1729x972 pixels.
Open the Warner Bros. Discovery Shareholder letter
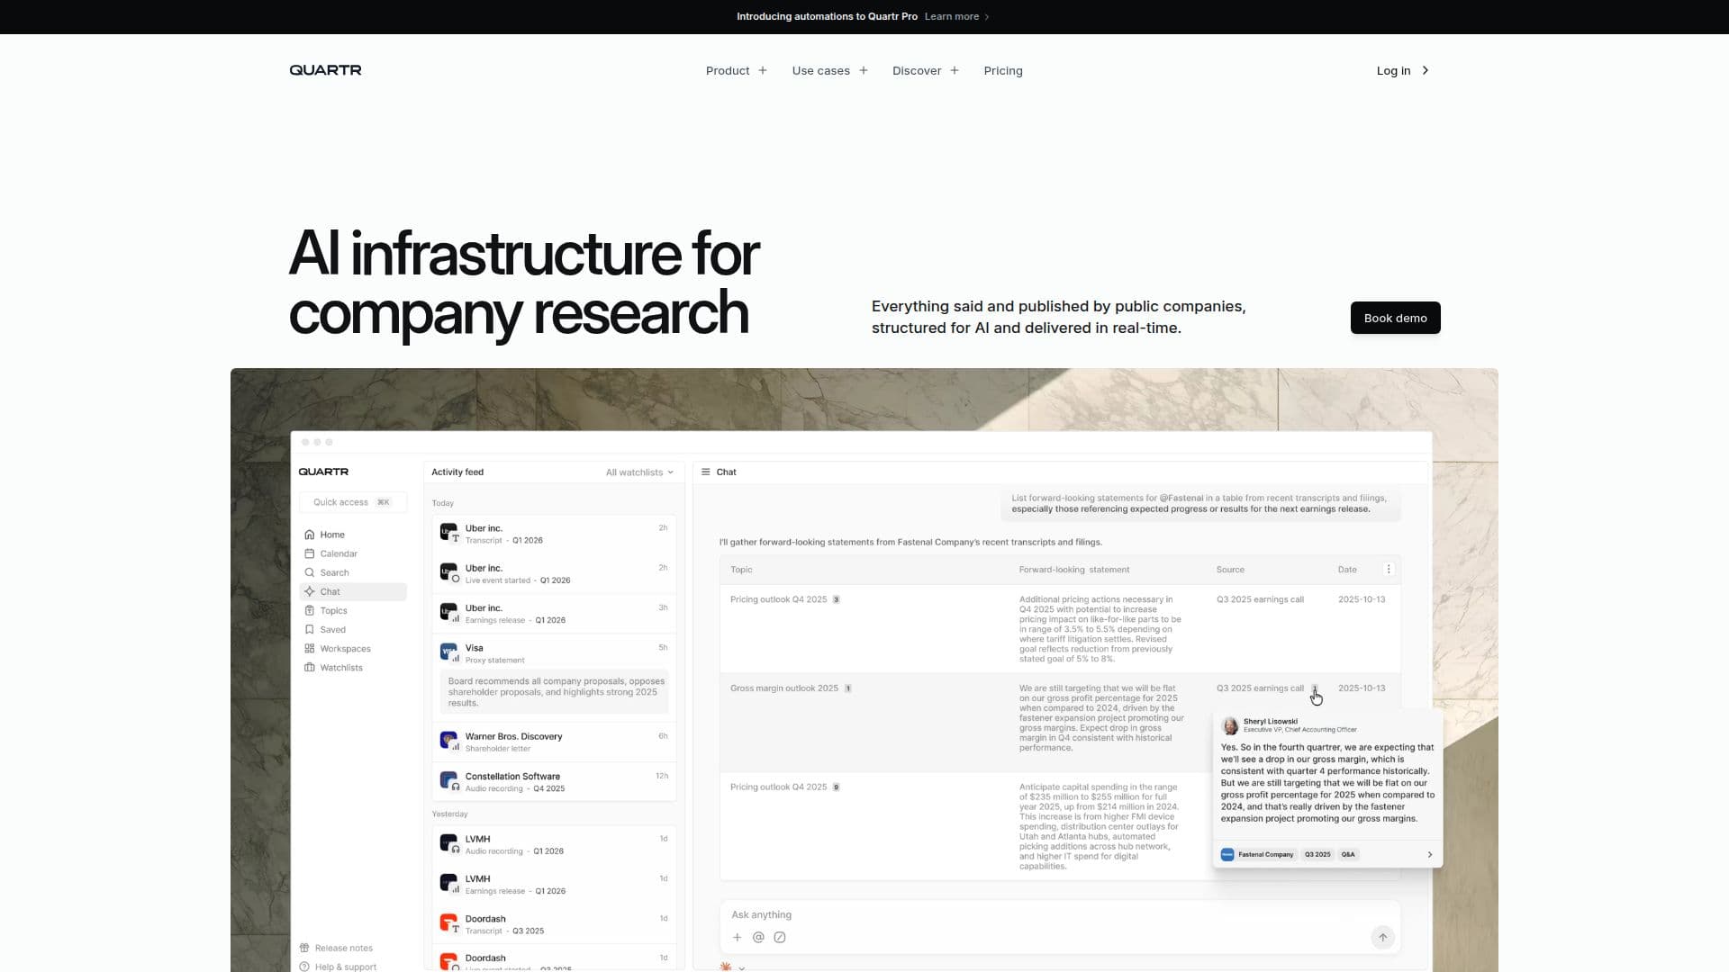coord(554,742)
